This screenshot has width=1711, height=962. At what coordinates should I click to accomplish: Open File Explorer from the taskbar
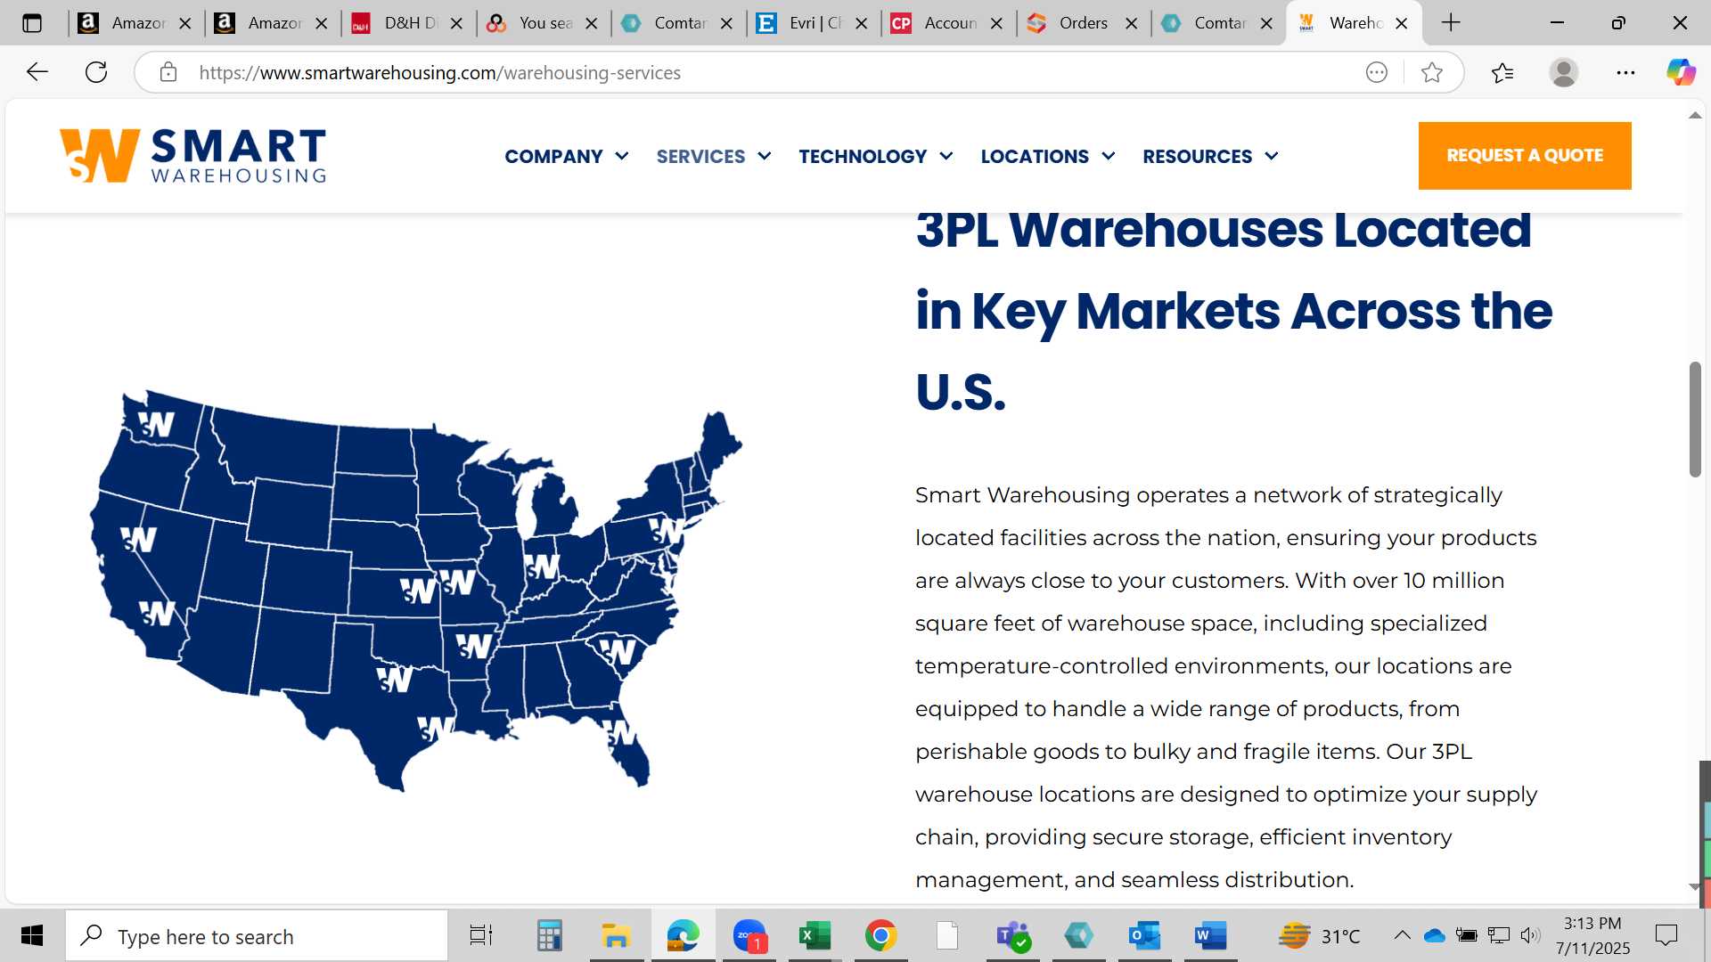(616, 935)
